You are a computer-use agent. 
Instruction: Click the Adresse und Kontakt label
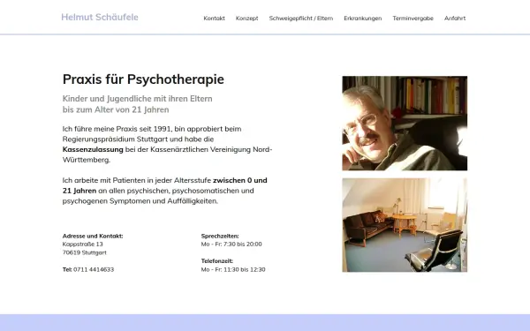click(93, 236)
